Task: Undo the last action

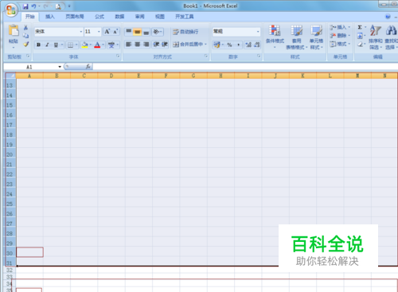Action: click(33, 6)
